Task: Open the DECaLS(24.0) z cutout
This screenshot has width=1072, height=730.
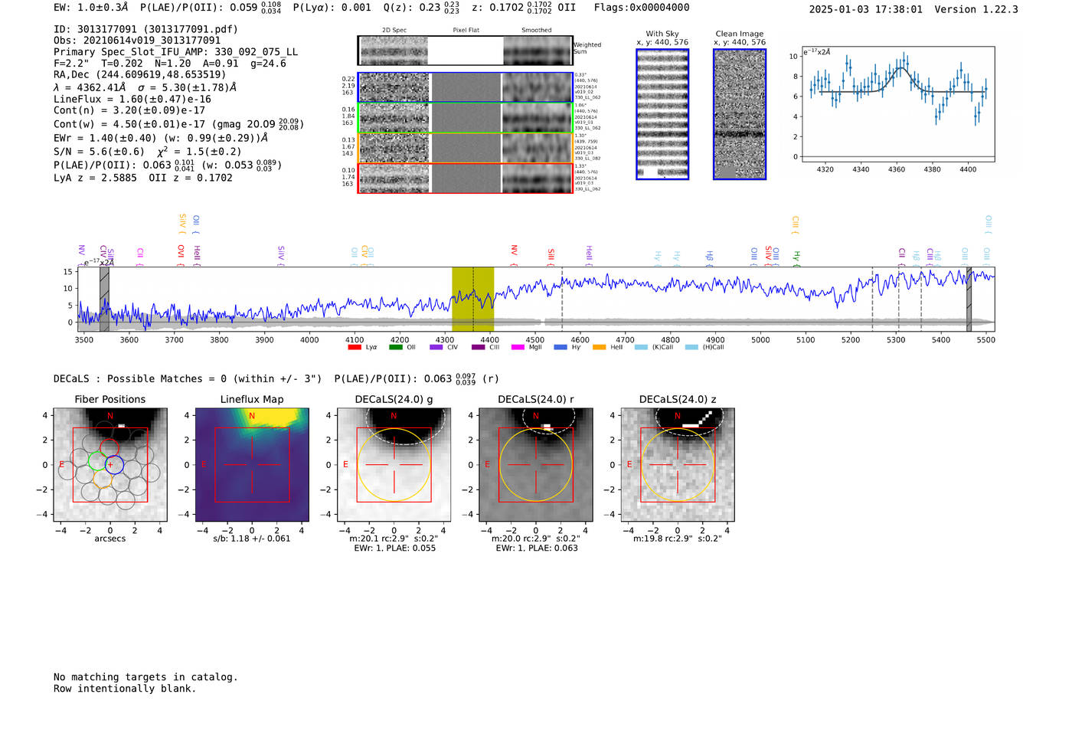Action: (678, 465)
